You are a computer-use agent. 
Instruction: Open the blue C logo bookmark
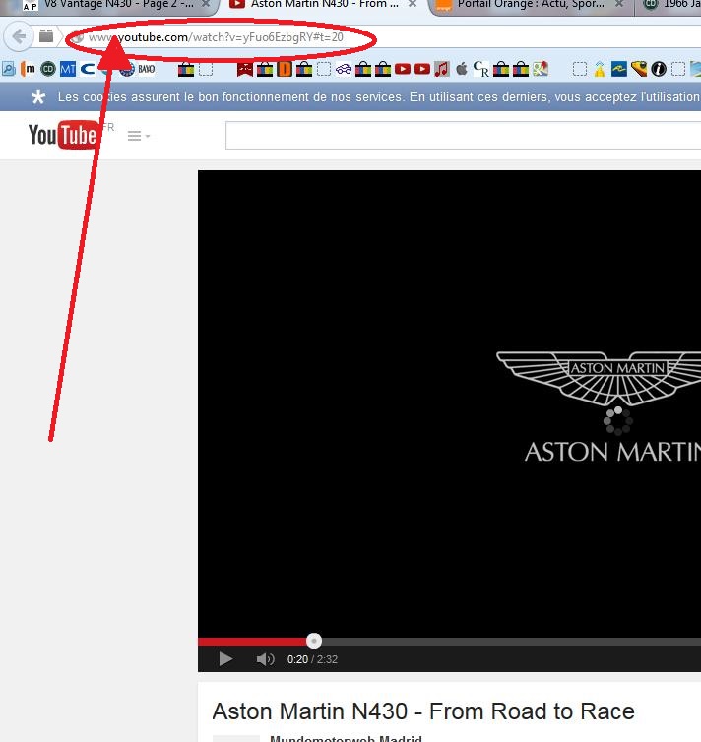(x=88, y=69)
